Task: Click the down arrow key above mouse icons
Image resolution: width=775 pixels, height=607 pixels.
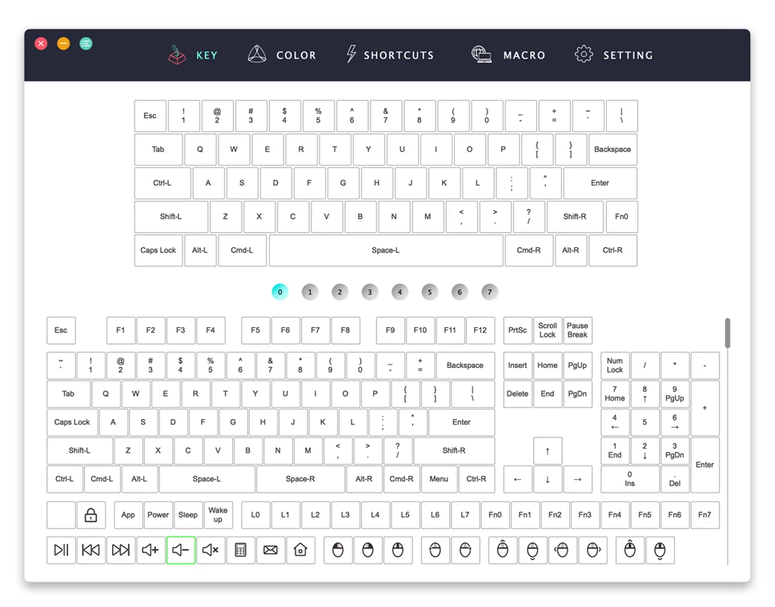Action: point(548,479)
